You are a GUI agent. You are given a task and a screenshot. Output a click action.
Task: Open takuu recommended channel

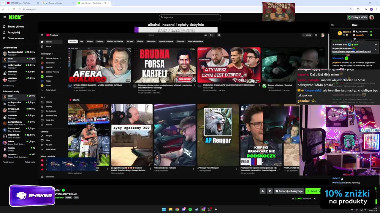19,143
